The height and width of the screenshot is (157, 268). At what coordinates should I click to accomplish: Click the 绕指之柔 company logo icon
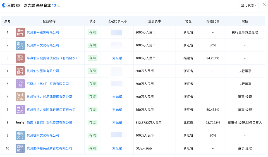pyautogui.click(x=20, y=110)
